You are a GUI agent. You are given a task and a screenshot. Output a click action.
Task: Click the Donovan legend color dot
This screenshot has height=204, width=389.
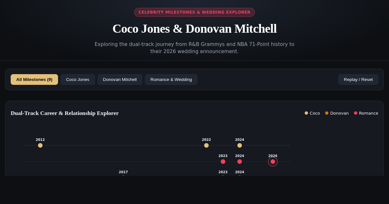click(x=327, y=113)
